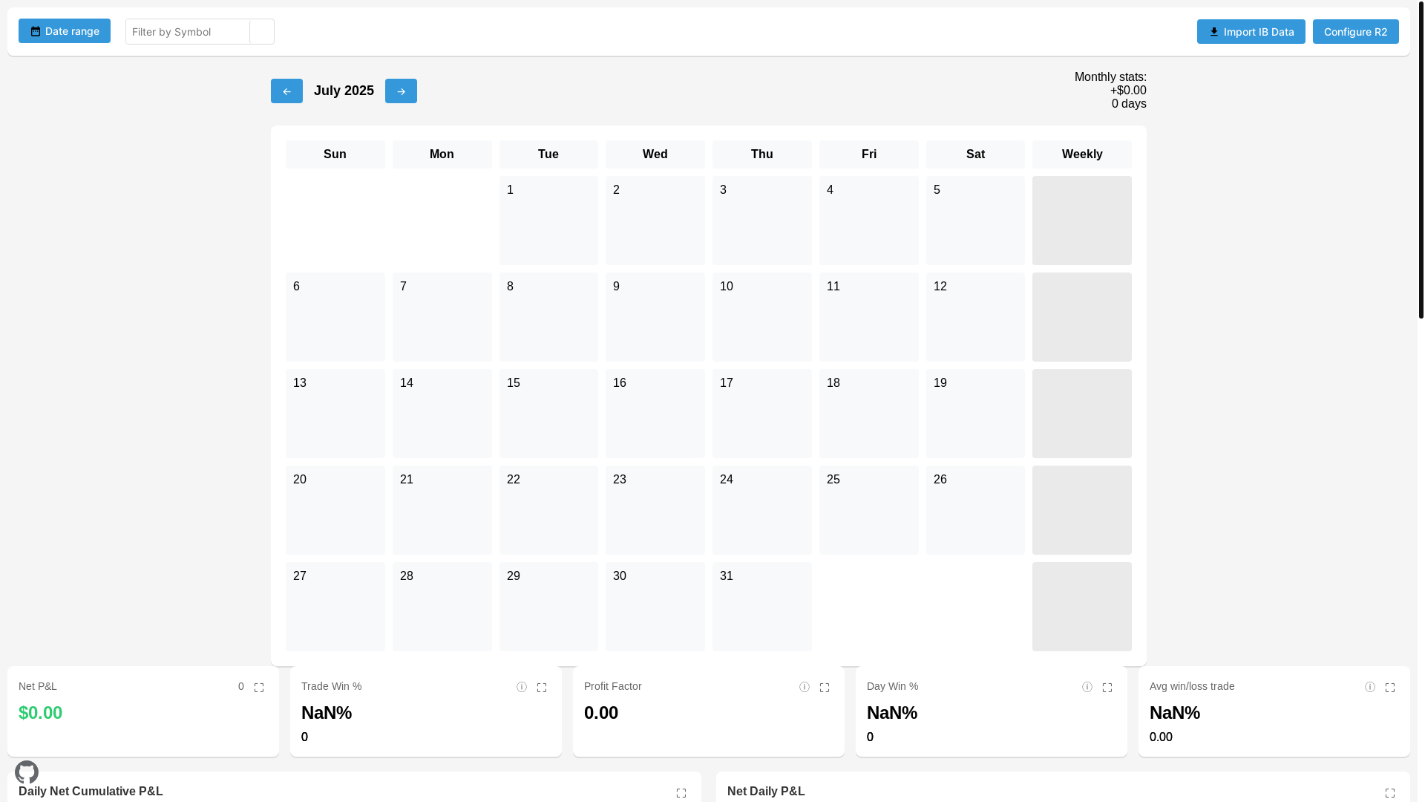Viewport: 1425px width, 802px height.
Task: Select July 22 calendar day
Action: pos(548,510)
